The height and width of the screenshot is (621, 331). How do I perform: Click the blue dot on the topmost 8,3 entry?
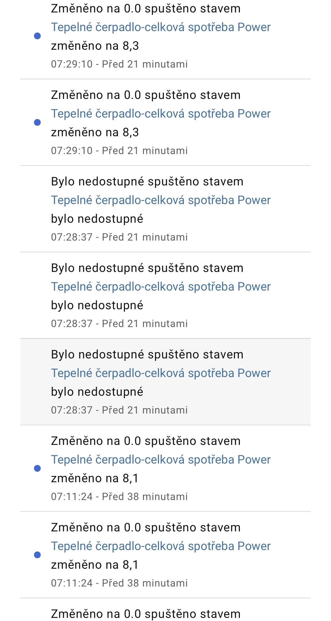[37, 36]
